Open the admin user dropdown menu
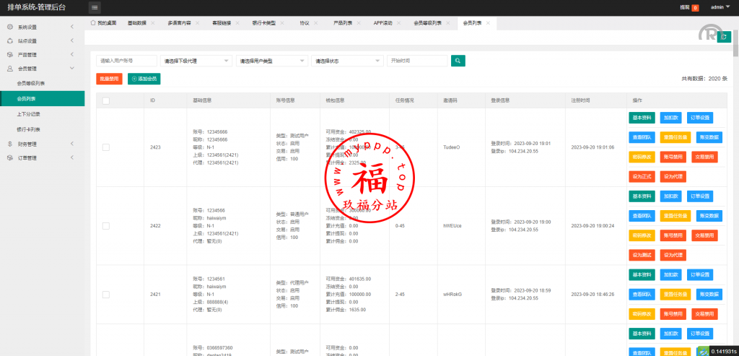Screen dimensions: 739x356 click(x=720, y=7)
